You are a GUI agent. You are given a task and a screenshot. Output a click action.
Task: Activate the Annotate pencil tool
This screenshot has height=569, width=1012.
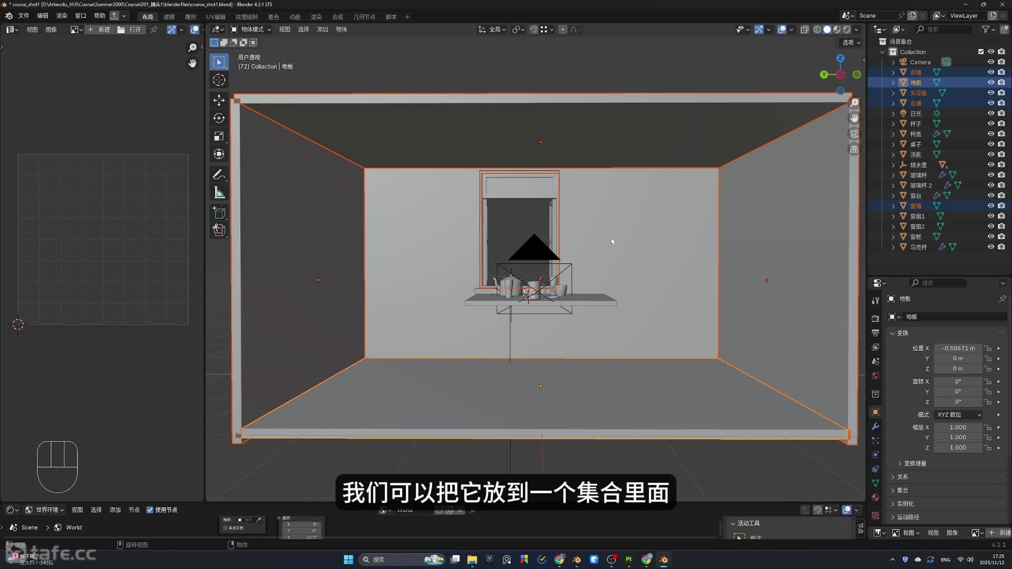point(219,174)
